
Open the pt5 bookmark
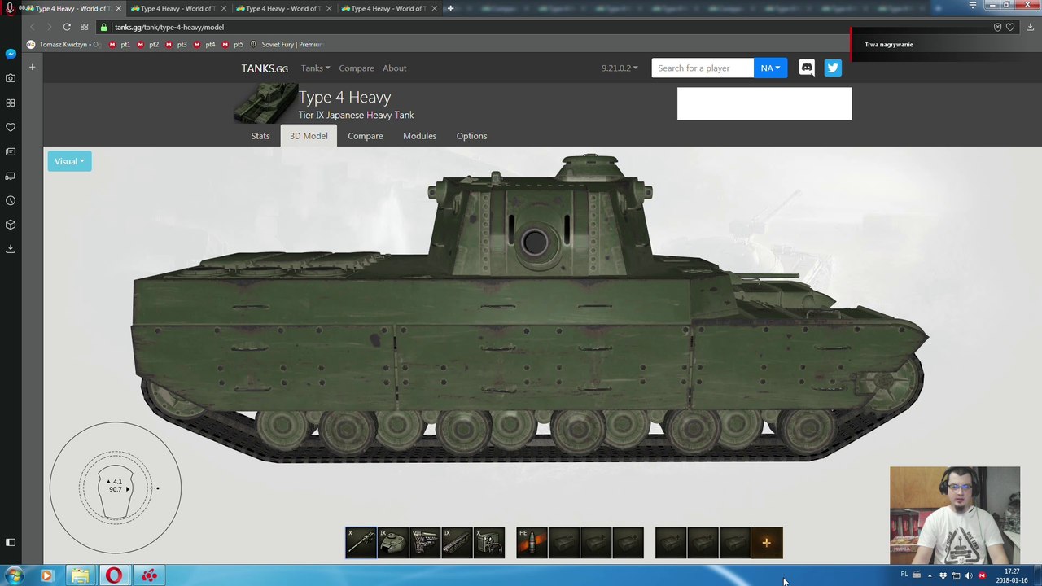pyautogui.click(x=234, y=45)
